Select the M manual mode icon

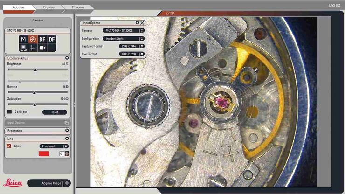[23, 39]
